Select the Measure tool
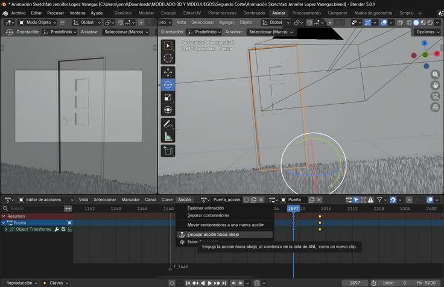 (168, 137)
